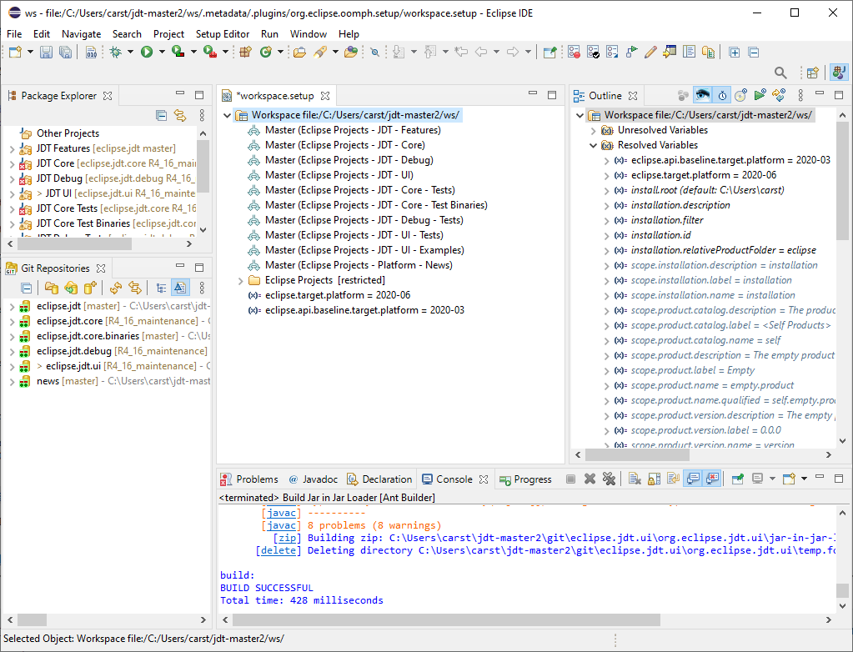
Task: Toggle Link with Editor in Git Repositories
Action: tap(135, 288)
